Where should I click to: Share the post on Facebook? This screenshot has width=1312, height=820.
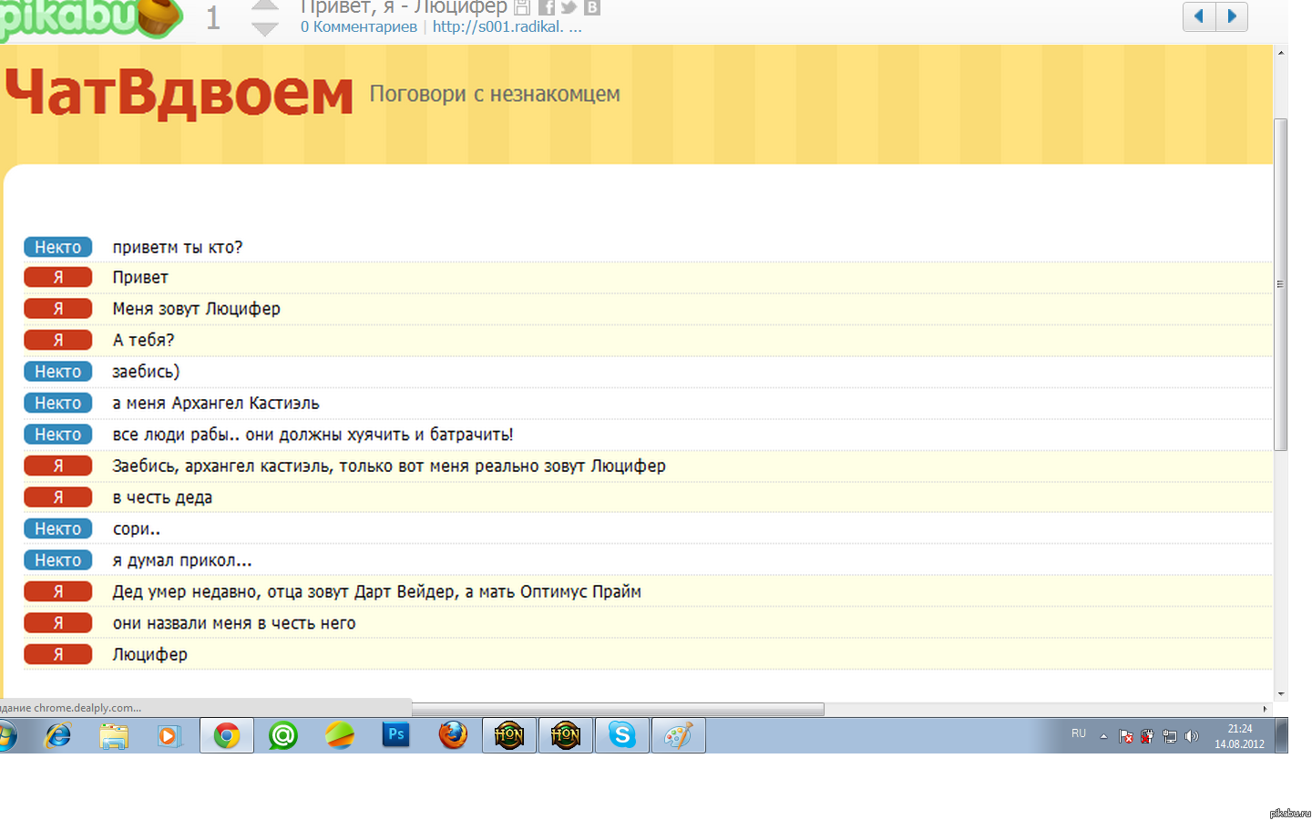tap(547, 7)
